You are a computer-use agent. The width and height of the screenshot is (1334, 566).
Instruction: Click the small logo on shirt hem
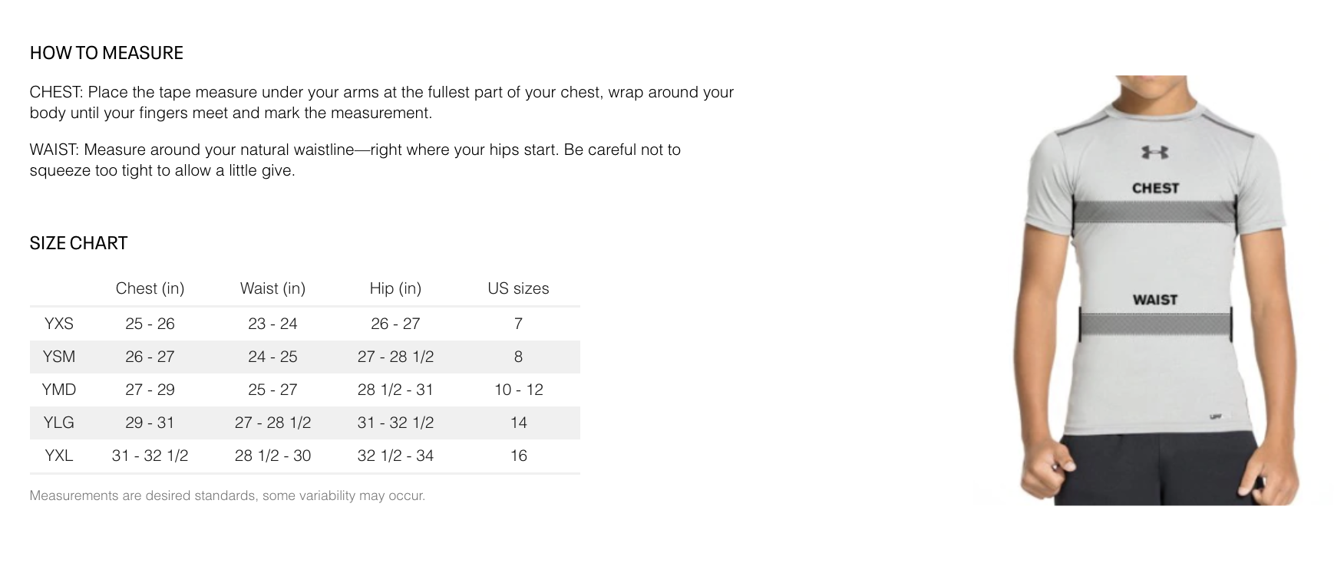coord(1215,416)
